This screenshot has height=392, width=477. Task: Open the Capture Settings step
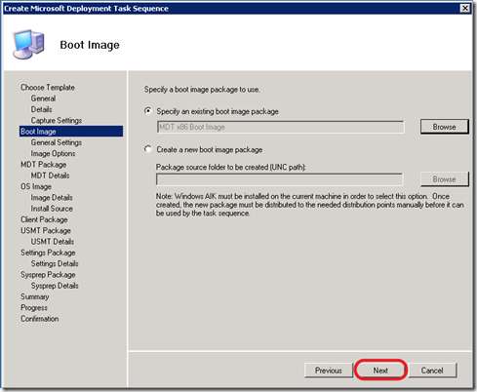pyautogui.click(x=57, y=121)
